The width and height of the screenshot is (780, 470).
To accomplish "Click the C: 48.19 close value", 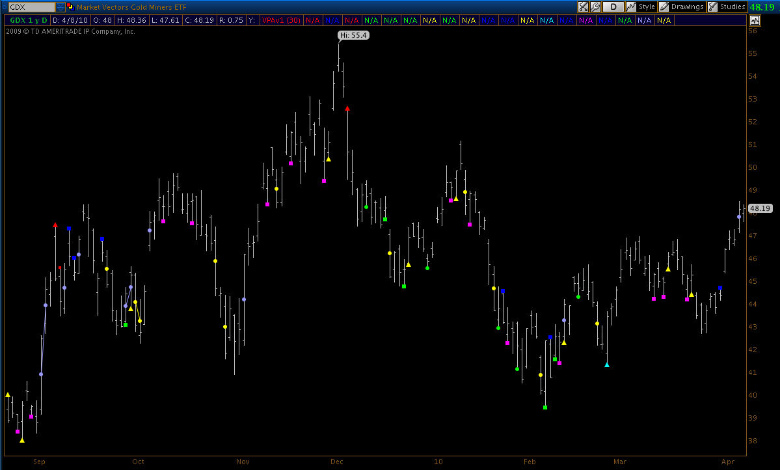I will [199, 20].
